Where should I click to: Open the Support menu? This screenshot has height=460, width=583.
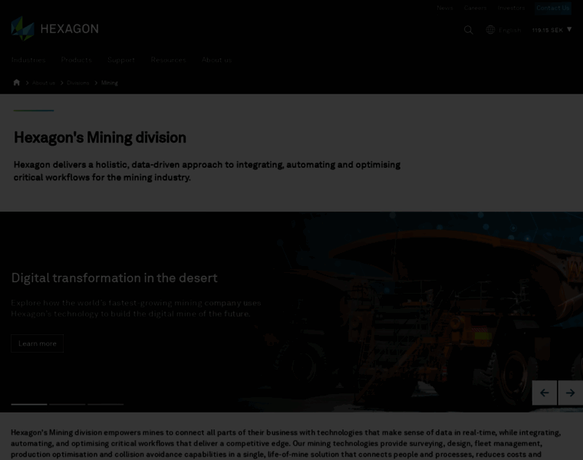tap(121, 60)
